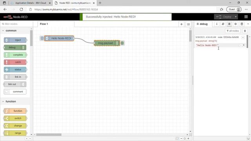Open the Node-RED main hamburger menu

pos(246,17)
